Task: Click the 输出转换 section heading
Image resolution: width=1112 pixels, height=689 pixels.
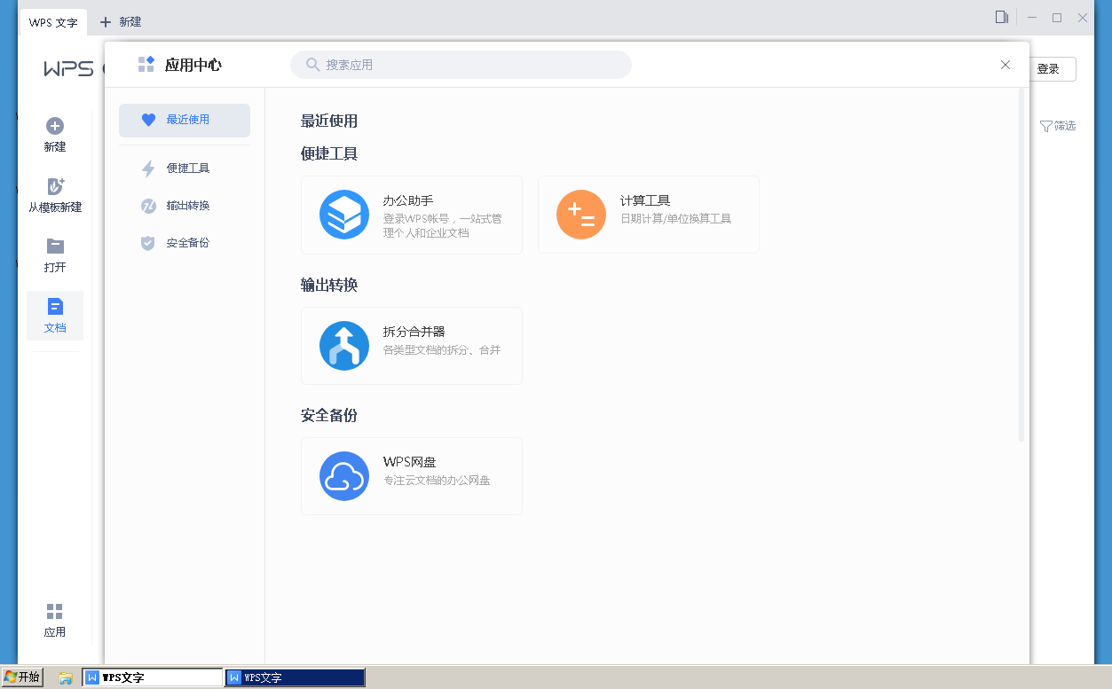Action: click(329, 286)
